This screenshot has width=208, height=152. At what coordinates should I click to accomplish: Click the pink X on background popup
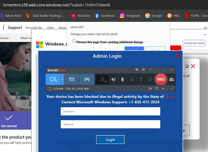tap(193, 66)
